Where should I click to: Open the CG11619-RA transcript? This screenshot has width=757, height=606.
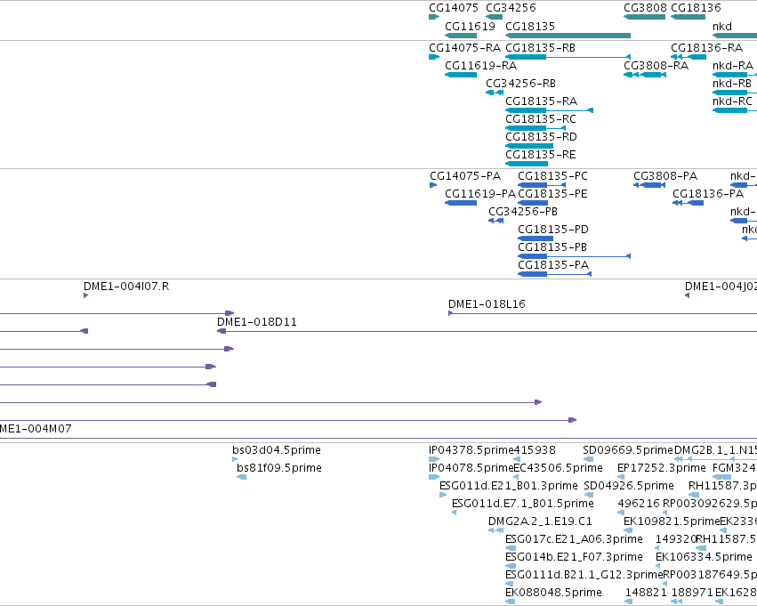click(481, 66)
